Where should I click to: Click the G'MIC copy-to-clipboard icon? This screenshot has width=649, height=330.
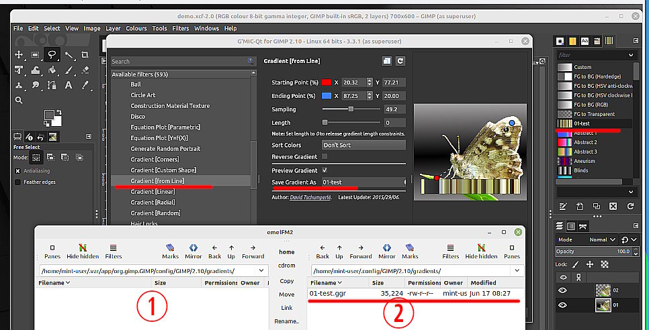click(386, 61)
